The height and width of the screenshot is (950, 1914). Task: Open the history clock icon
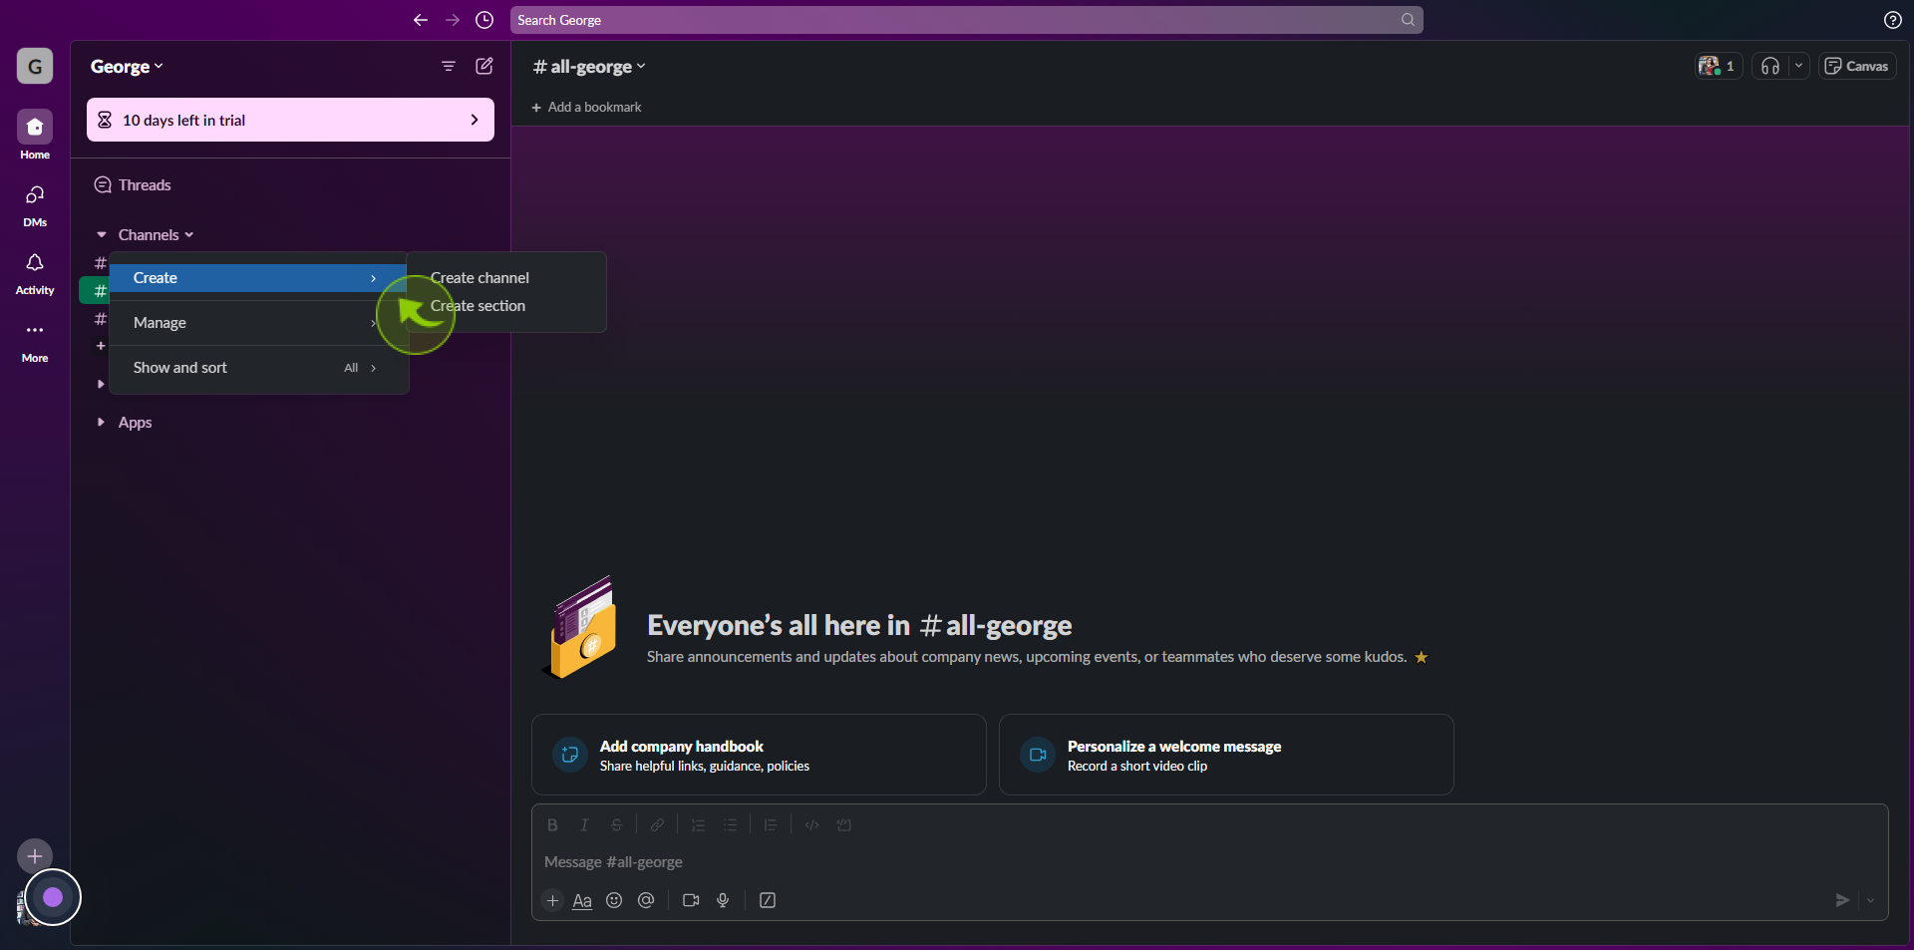point(484,20)
